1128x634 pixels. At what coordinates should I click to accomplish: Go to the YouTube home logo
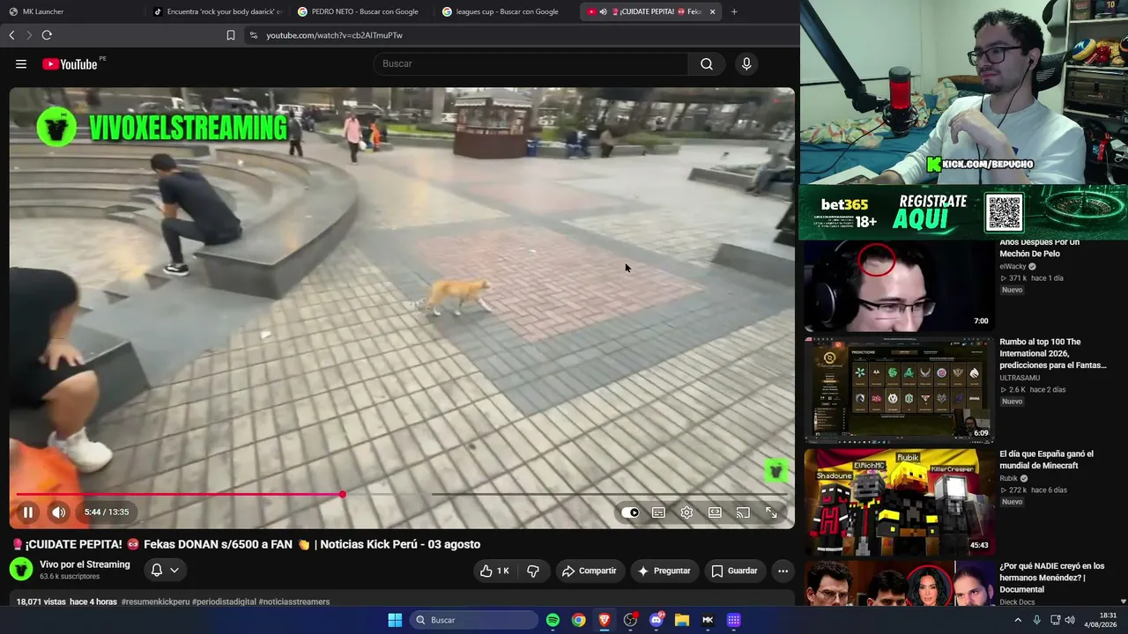click(x=70, y=64)
